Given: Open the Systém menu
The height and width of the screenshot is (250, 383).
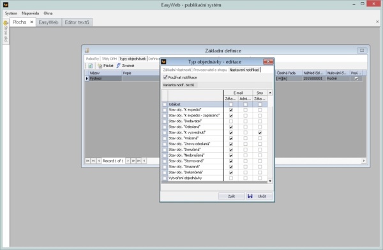Looking at the screenshot, I should [x=11, y=13].
